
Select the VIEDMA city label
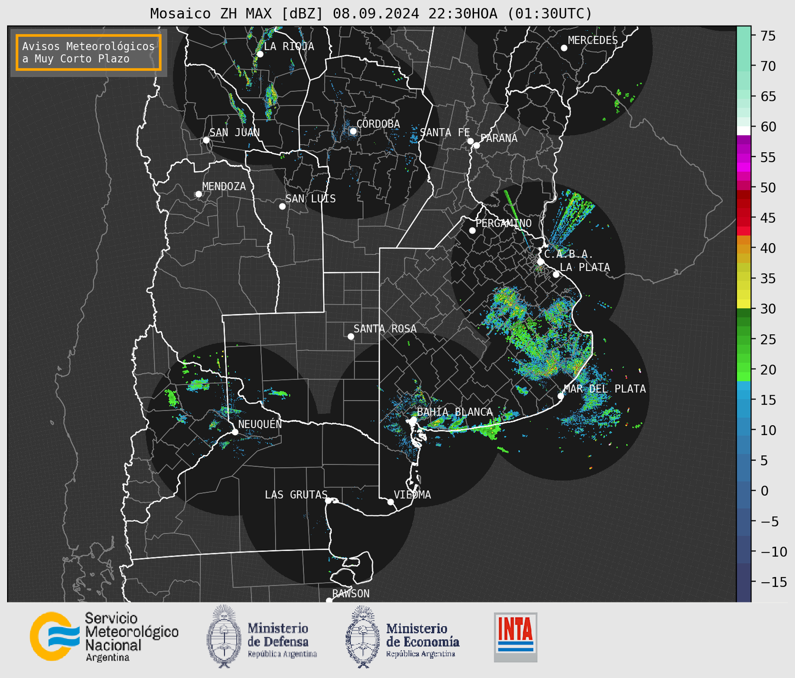412,495
